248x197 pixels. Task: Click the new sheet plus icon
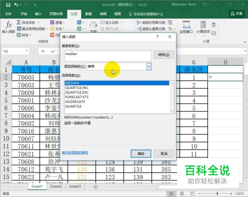pyautogui.click(x=96, y=187)
